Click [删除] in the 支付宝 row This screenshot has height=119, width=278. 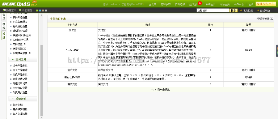[x=253, y=30]
